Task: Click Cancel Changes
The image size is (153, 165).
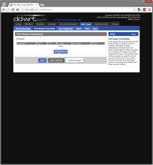Action: [x=75, y=61]
